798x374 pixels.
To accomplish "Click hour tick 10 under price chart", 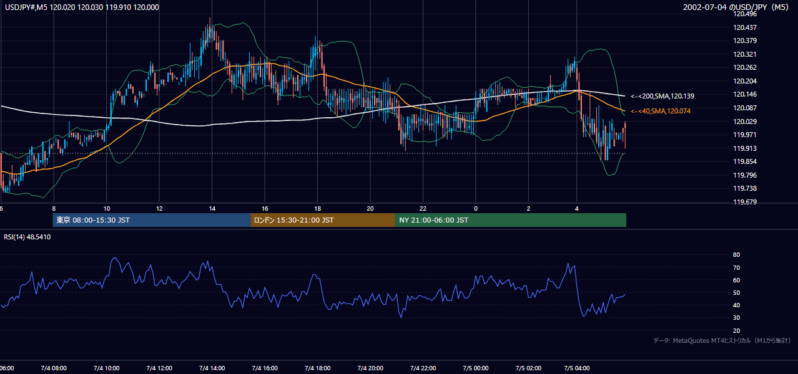I will (x=107, y=209).
